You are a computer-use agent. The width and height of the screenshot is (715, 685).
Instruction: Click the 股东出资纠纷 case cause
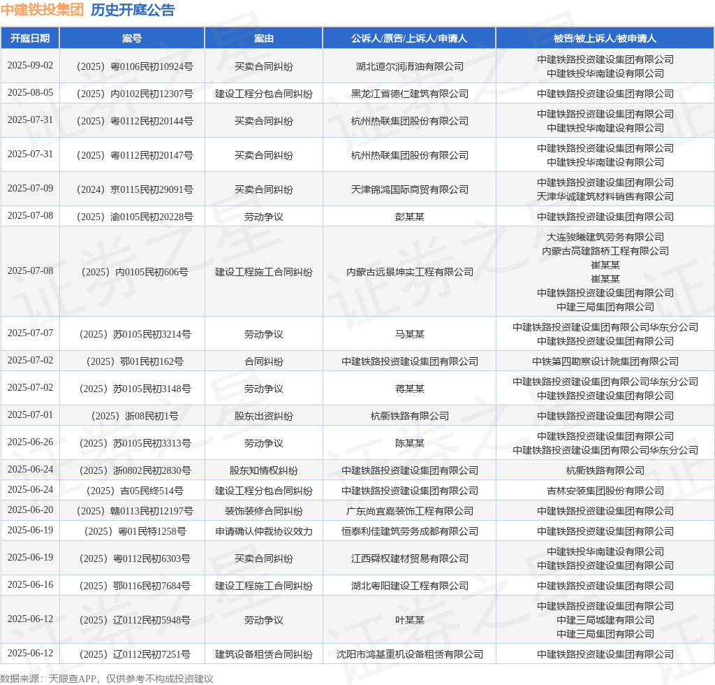point(263,416)
